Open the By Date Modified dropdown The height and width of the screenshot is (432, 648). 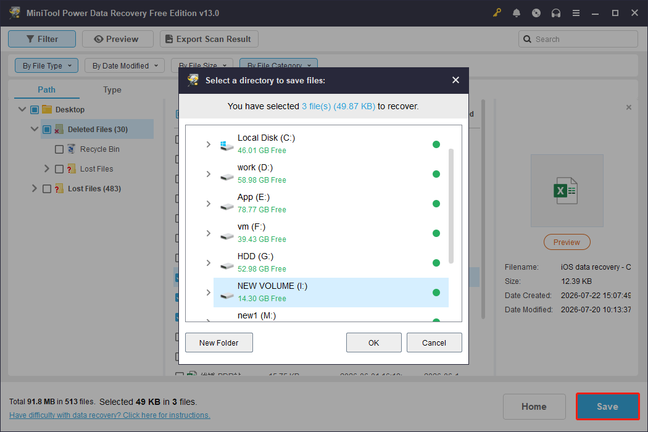(x=125, y=65)
